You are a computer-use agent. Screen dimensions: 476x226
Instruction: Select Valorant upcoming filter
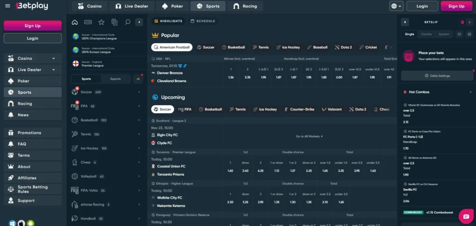[331, 110]
